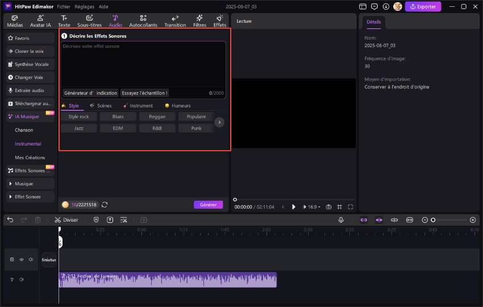Open the layout switch icon in title bar

pos(363,6)
